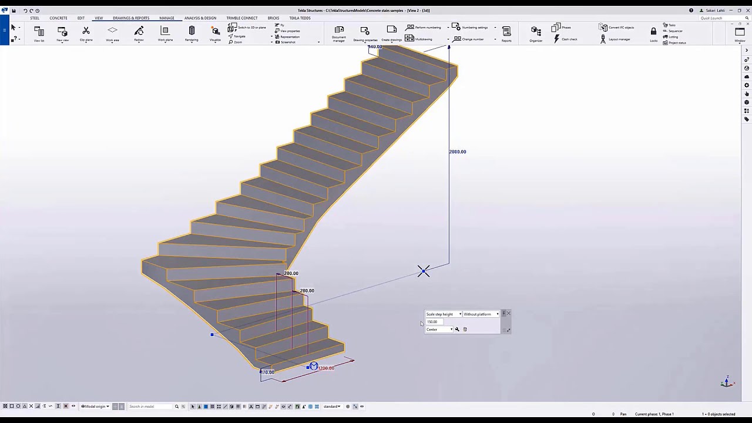Open the Phases manager
Screen dimensions: 752x423
[x=562, y=27]
